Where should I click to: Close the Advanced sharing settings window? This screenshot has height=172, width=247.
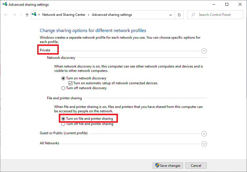pos(240,4)
